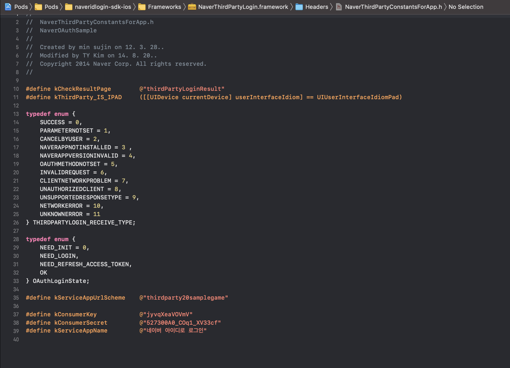Click the kConsumerSecret macro name
510x368 pixels.
(81, 323)
